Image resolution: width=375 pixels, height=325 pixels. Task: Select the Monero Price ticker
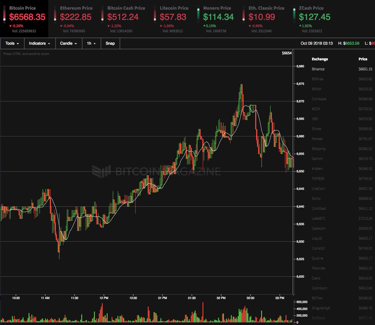216,19
